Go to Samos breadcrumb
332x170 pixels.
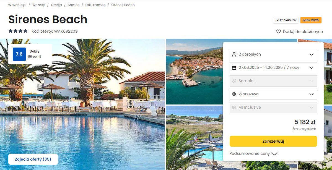coord(74,5)
